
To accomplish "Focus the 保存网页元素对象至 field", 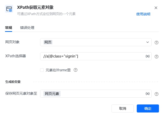I will coord(96,94).
